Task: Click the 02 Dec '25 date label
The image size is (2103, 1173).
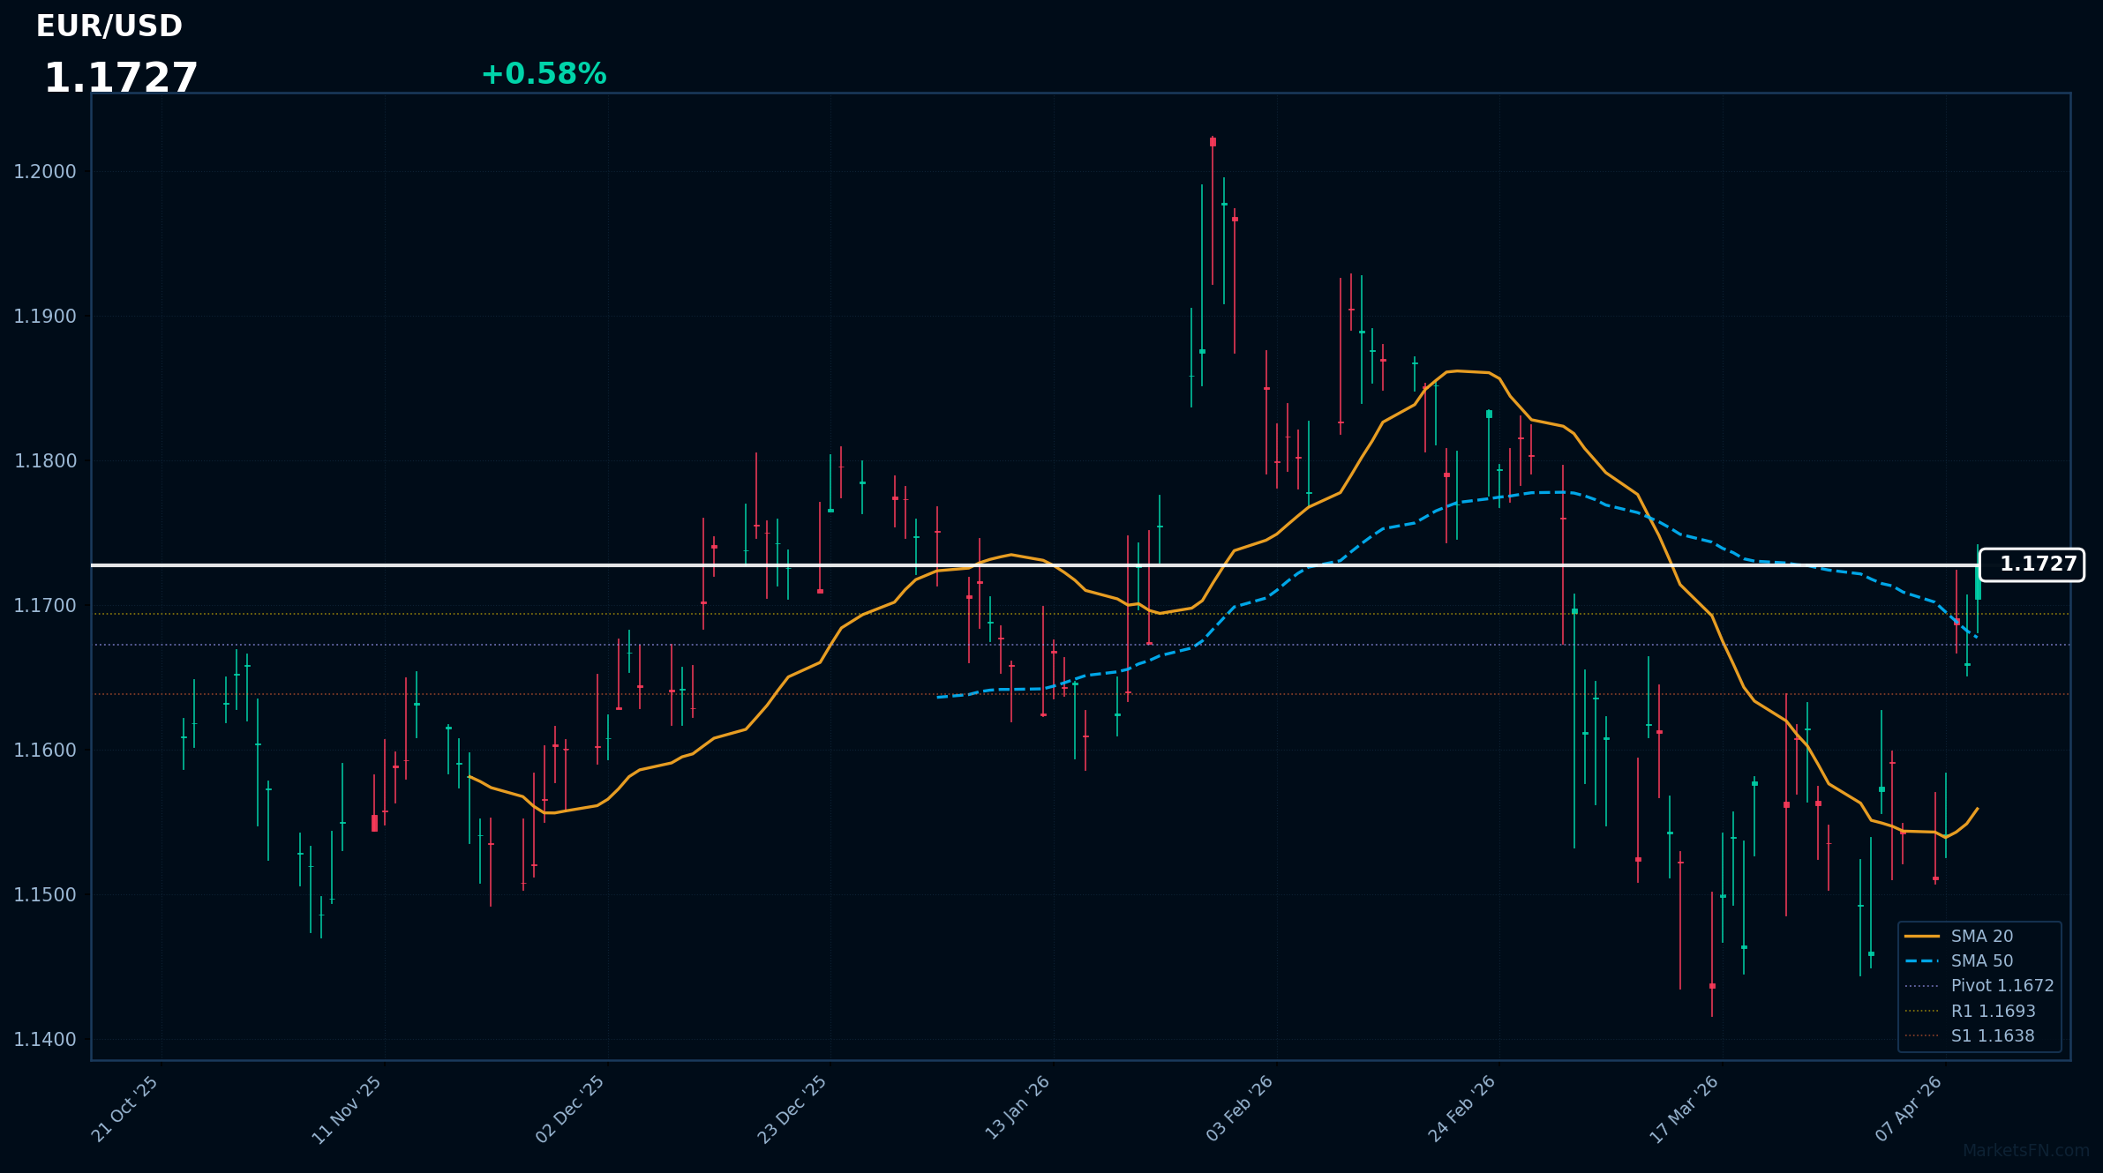Action: coord(570,1109)
